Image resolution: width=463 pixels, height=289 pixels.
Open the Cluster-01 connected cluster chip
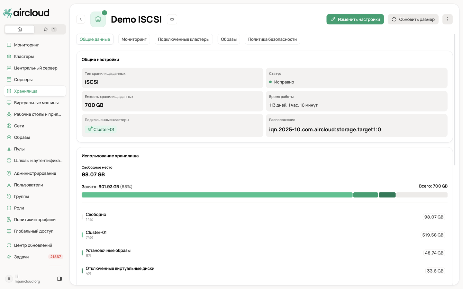click(101, 129)
